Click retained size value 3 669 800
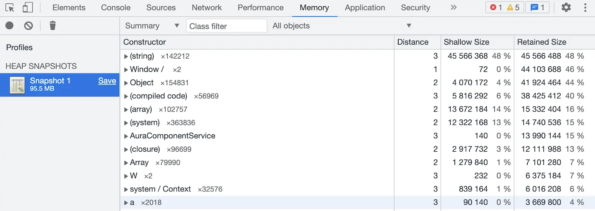Screen dimensions: 595x211 543,202
